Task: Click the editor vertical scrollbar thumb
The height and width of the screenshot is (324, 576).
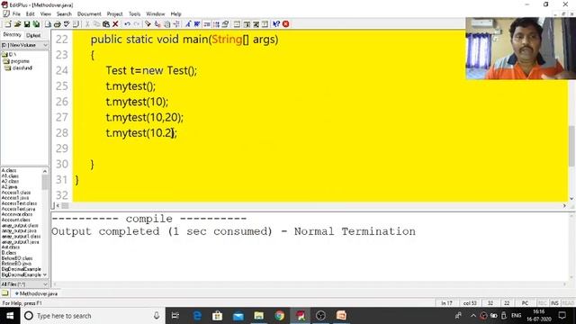Action: [571, 146]
